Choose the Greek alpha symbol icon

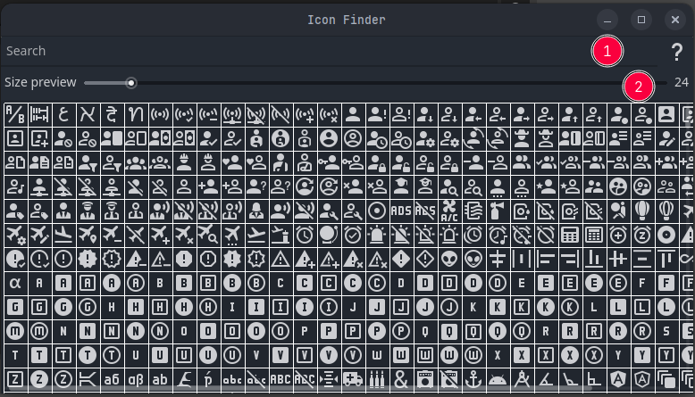[x=15, y=284]
